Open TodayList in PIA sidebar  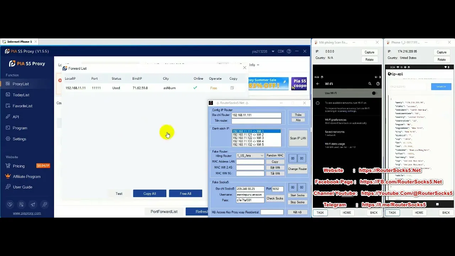tap(21, 95)
